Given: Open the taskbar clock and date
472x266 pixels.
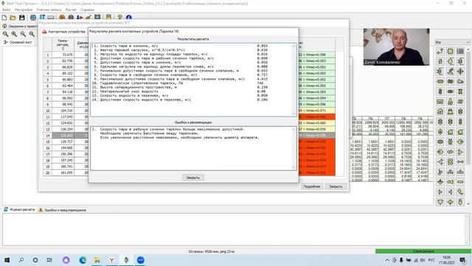Looking at the screenshot, I should point(447,260).
